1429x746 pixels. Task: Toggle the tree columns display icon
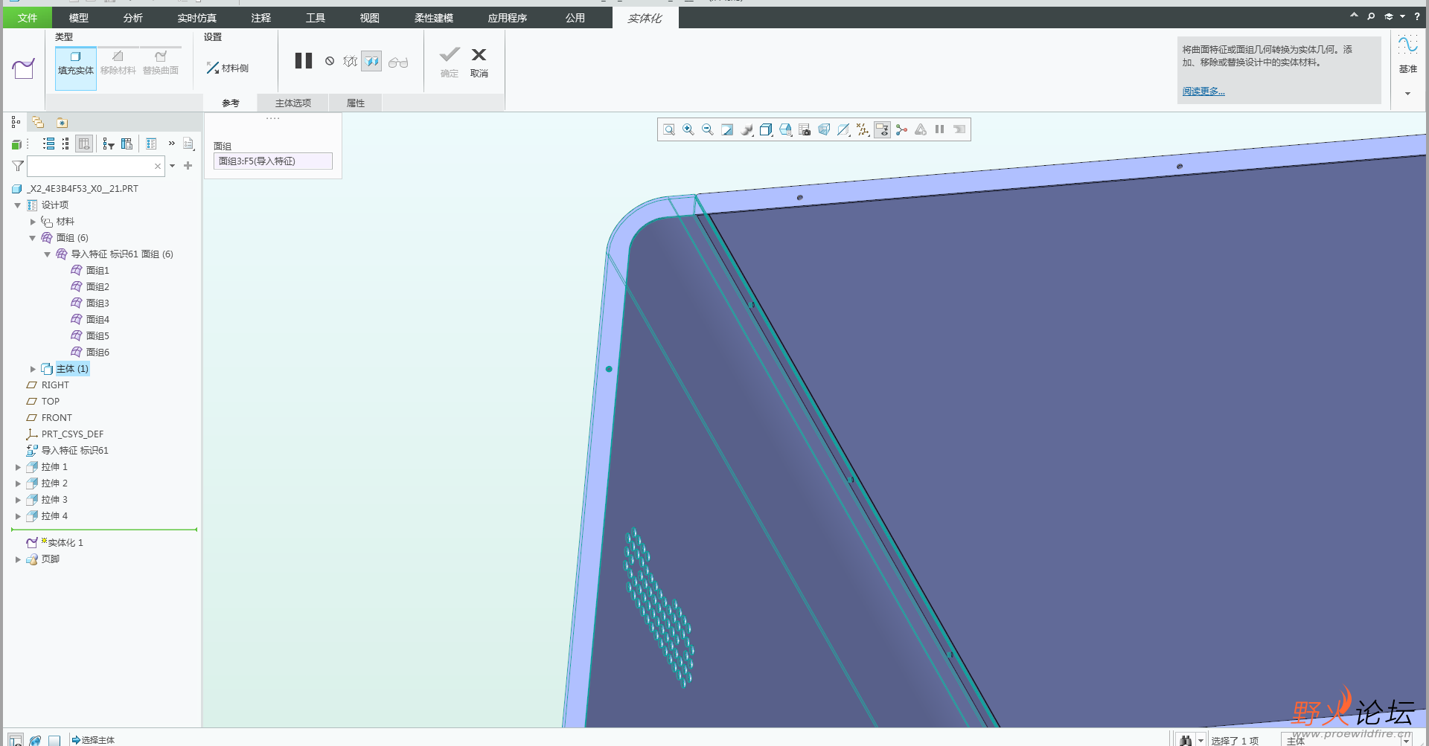click(84, 144)
